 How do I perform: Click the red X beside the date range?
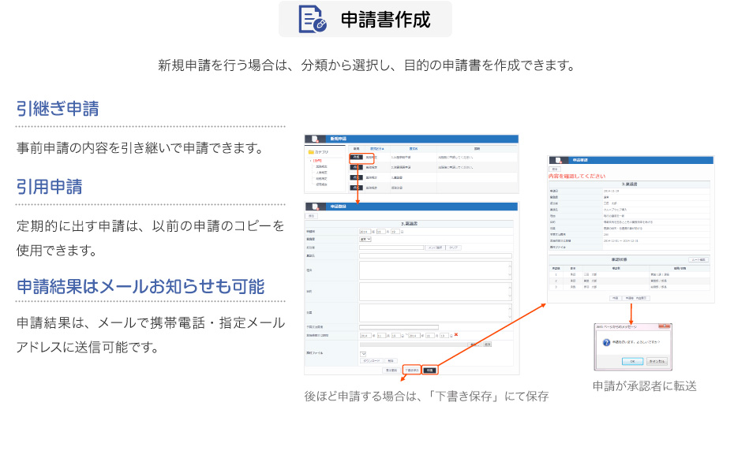pos(455,334)
